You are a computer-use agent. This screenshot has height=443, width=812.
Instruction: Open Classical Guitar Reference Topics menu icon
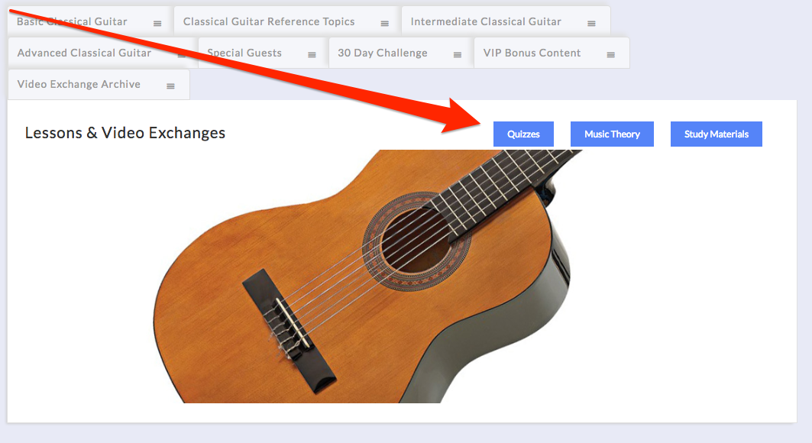[385, 23]
